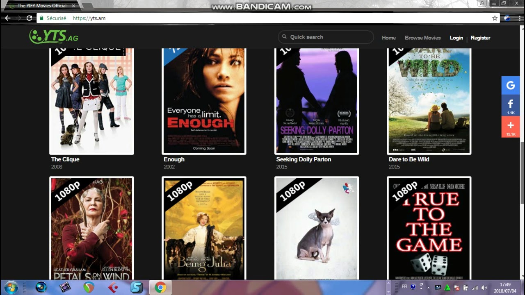525x295 pixels.
Task: Click the year 2008 under The Clique
Action: pyautogui.click(x=57, y=167)
